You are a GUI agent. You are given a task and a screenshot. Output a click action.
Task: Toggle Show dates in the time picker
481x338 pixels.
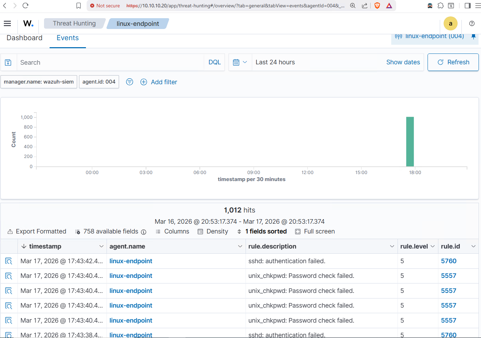coord(403,62)
